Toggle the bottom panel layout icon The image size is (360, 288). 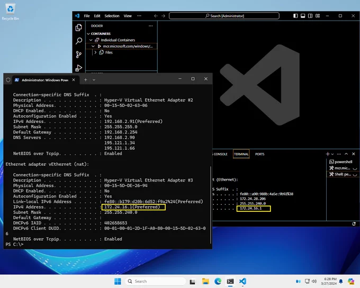click(303, 16)
